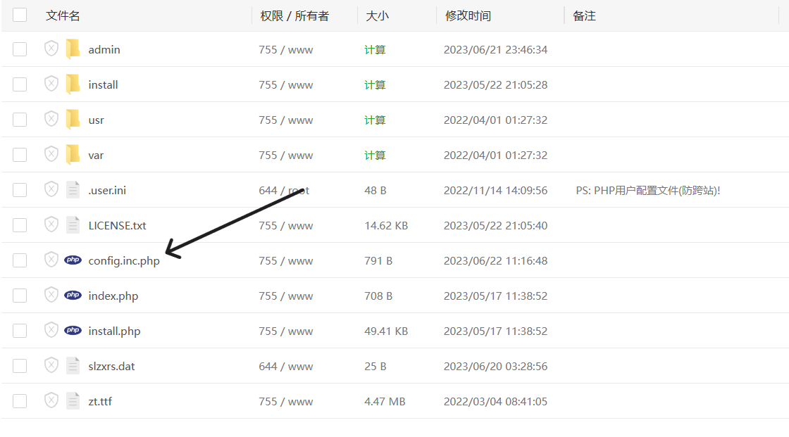This screenshot has height=437, width=789.
Task: Select the .user.ini row checkbox
Action: pyautogui.click(x=20, y=190)
